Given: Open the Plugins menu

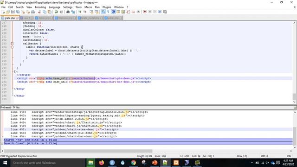Looking at the screenshot, I should click(x=107, y=7).
